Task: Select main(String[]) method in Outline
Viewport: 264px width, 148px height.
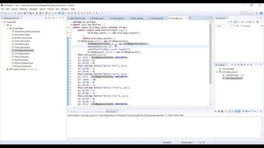Action: 232,75
